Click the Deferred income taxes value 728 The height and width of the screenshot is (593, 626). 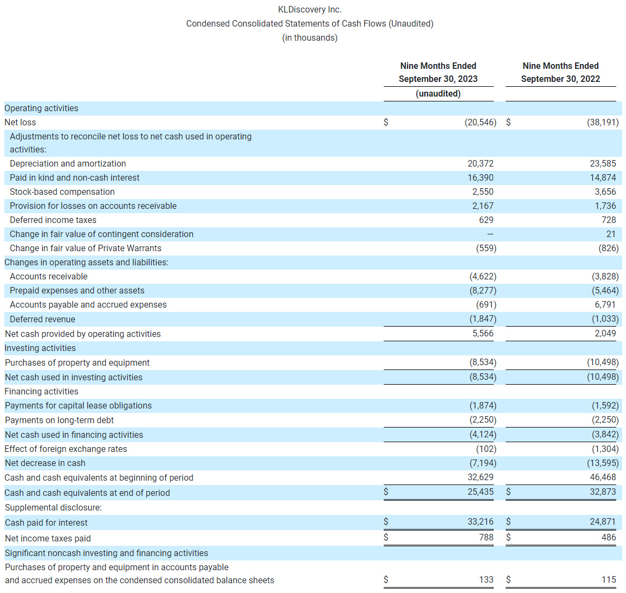click(x=609, y=220)
